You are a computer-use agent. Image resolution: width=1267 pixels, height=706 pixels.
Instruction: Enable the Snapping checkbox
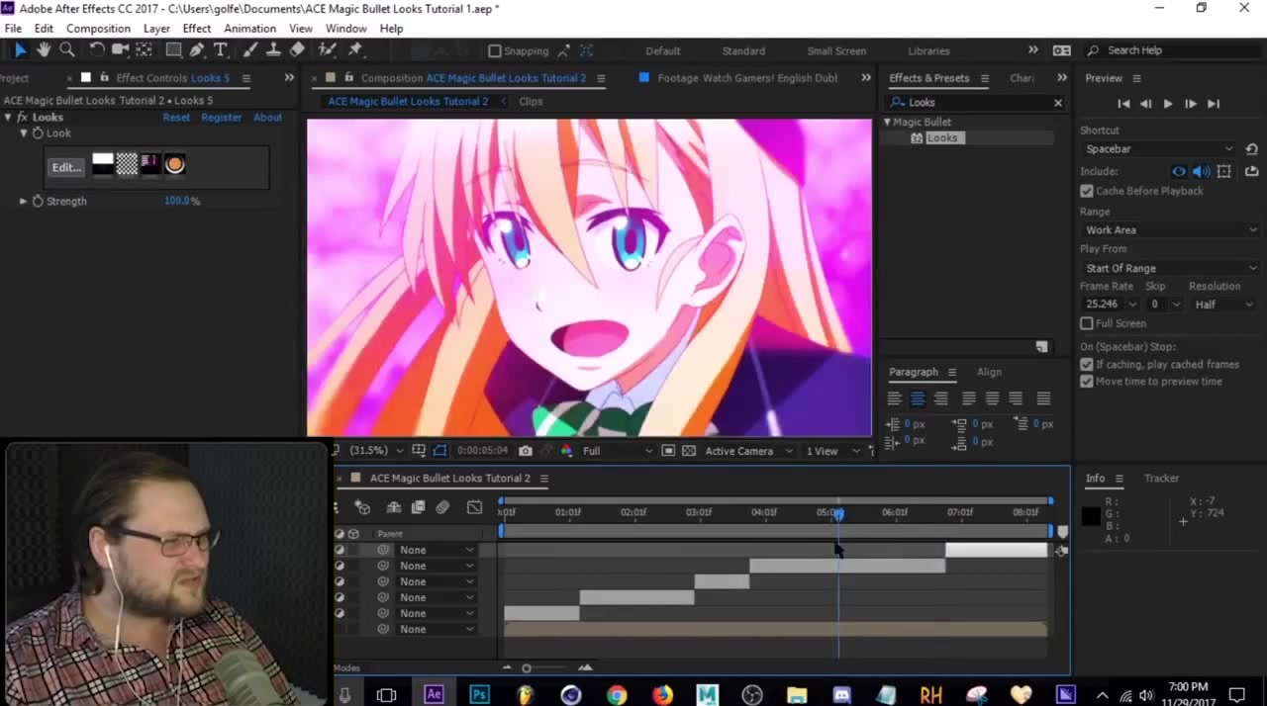coord(495,50)
